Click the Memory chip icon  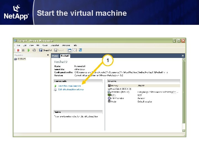[109, 86]
